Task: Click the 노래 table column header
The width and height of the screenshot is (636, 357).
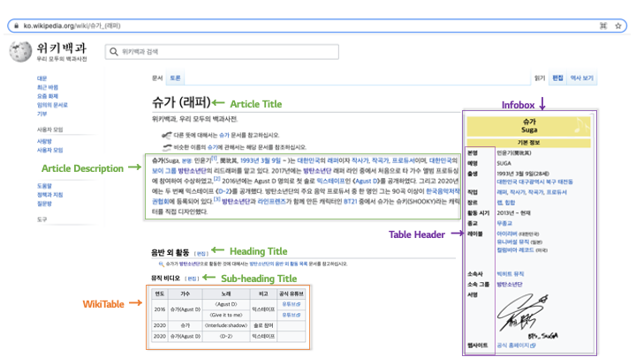Action: click(x=226, y=294)
